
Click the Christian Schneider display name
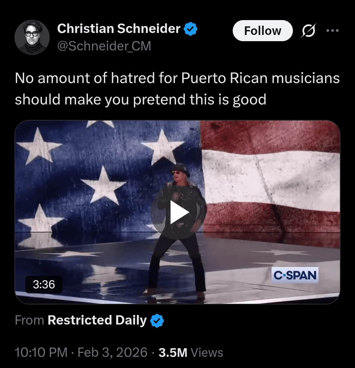tap(119, 29)
